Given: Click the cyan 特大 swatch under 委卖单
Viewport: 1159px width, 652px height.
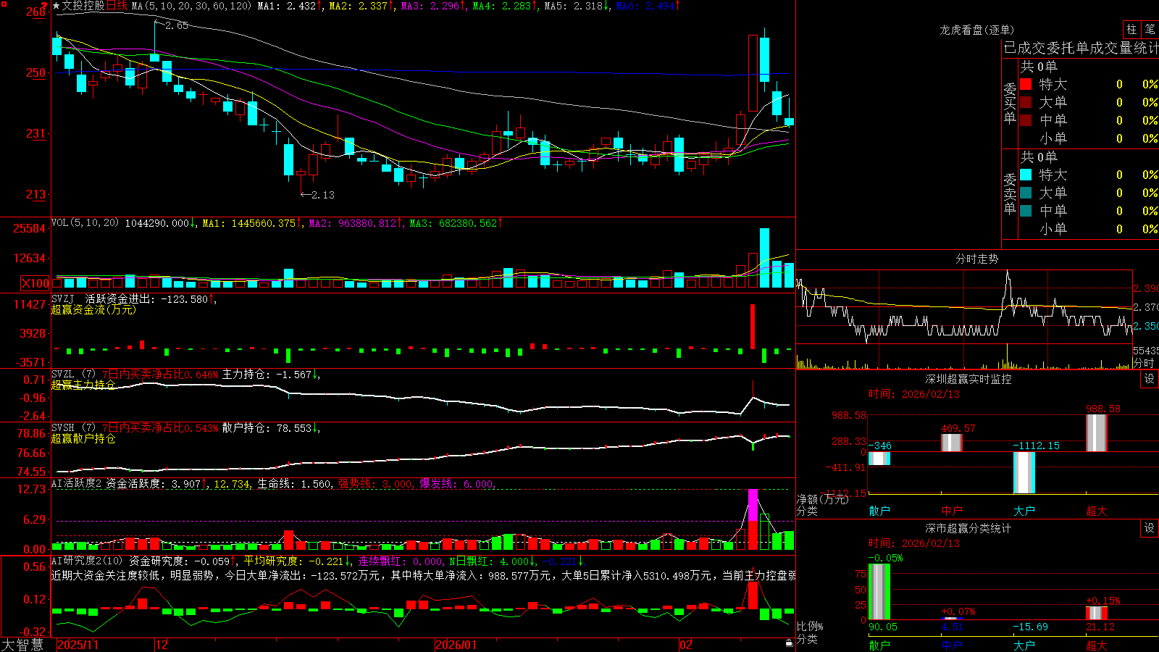Looking at the screenshot, I should point(1026,175).
